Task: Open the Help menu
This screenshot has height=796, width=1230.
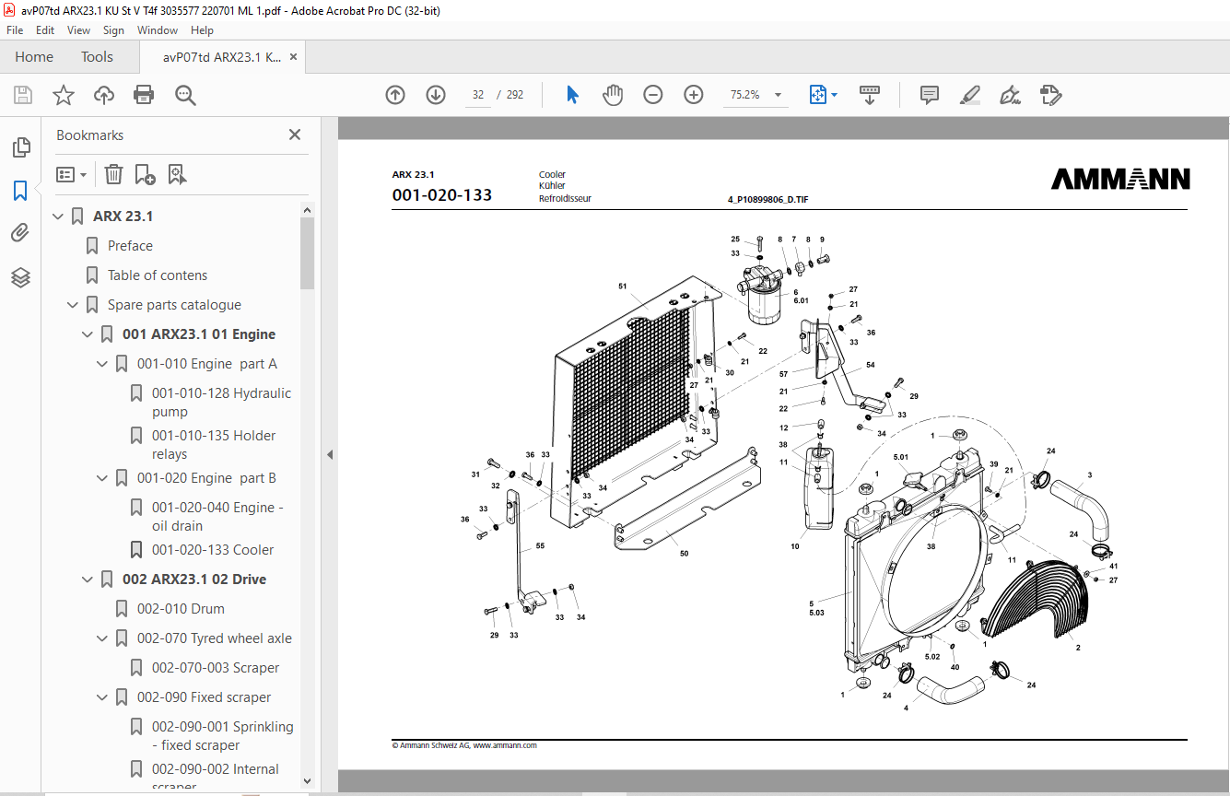Action: 202,30
